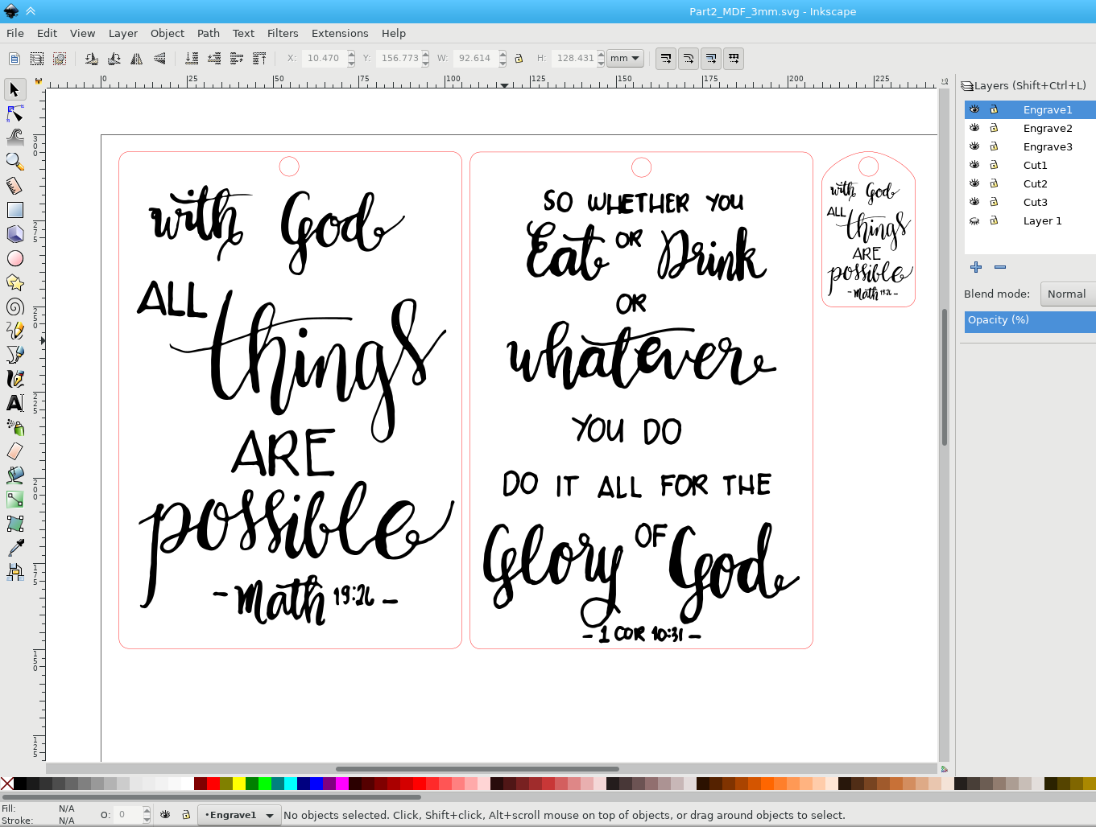Increase the Width value spinner
Image resolution: width=1096 pixels, height=827 pixels.
(503, 54)
